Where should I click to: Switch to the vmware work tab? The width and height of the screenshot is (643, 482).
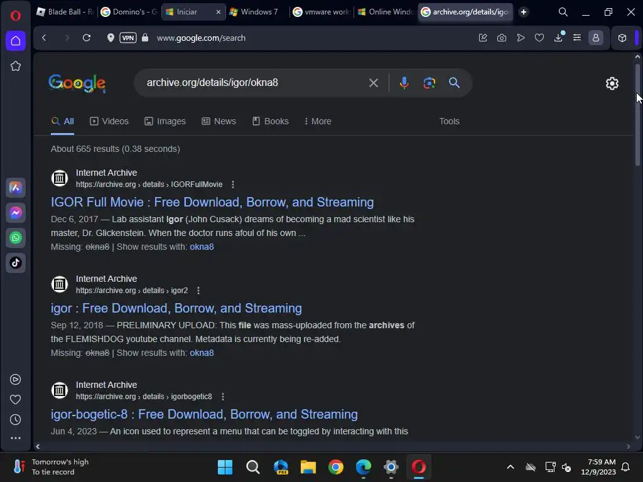[322, 12]
